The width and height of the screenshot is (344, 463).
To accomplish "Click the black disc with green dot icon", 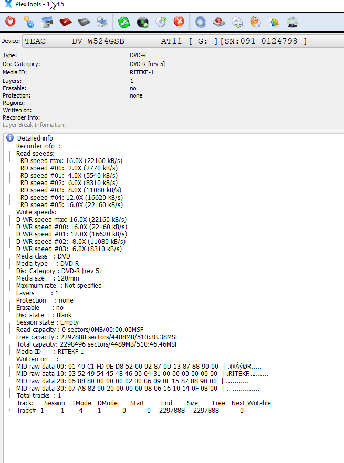I will coord(142,23).
